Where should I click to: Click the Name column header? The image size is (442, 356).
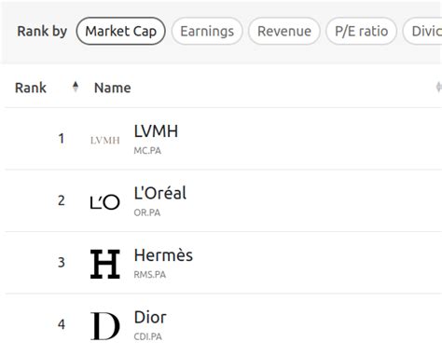pos(113,88)
